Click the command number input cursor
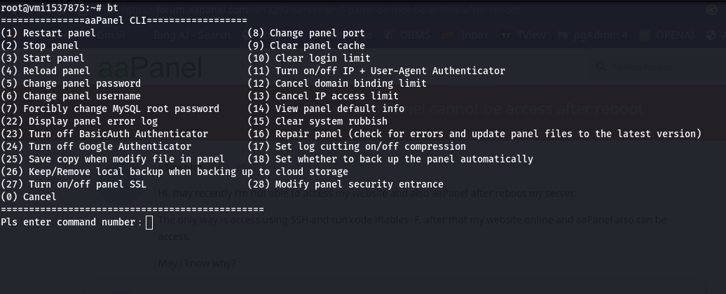Image resolution: width=726 pixels, height=294 pixels. pos(149,223)
